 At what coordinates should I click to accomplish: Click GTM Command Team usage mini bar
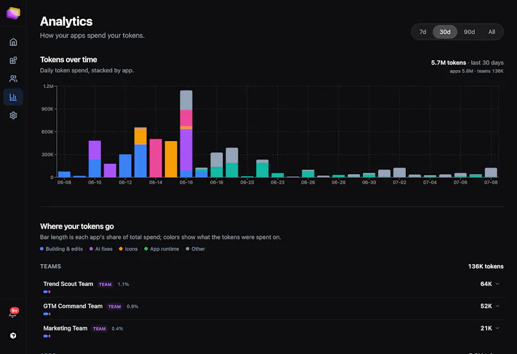pyautogui.click(x=47, y=314)
